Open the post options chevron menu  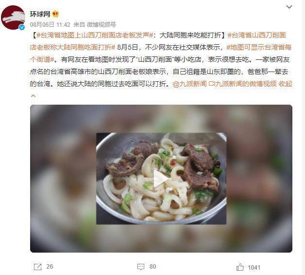pyautogui.click(x=289, y=7)
